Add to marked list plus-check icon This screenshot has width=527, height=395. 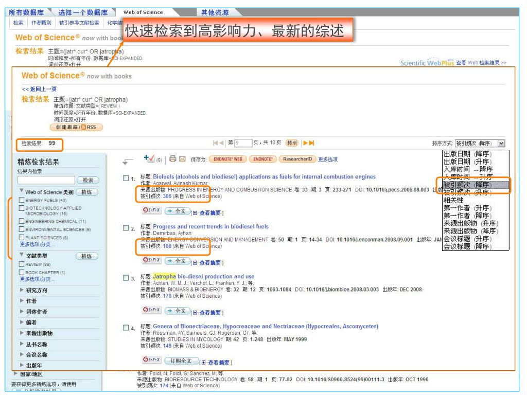149,158
